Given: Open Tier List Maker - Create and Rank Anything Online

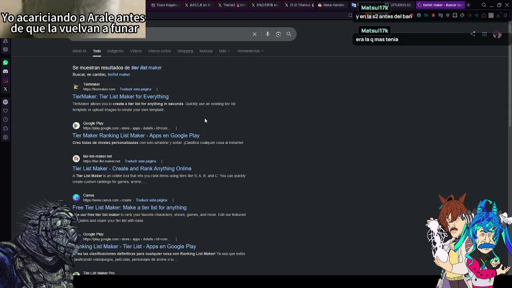Looking at the screenshot, I should 132,168.
